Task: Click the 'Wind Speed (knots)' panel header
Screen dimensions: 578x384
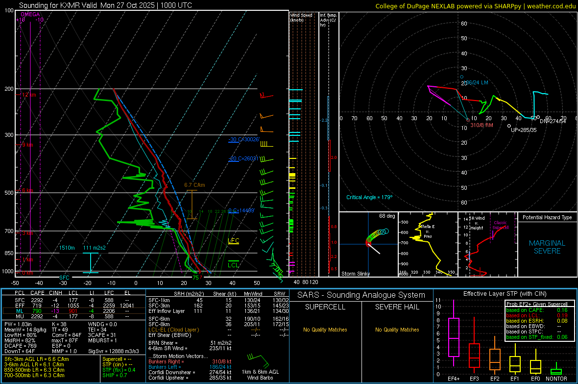Action: coord(301,17)
